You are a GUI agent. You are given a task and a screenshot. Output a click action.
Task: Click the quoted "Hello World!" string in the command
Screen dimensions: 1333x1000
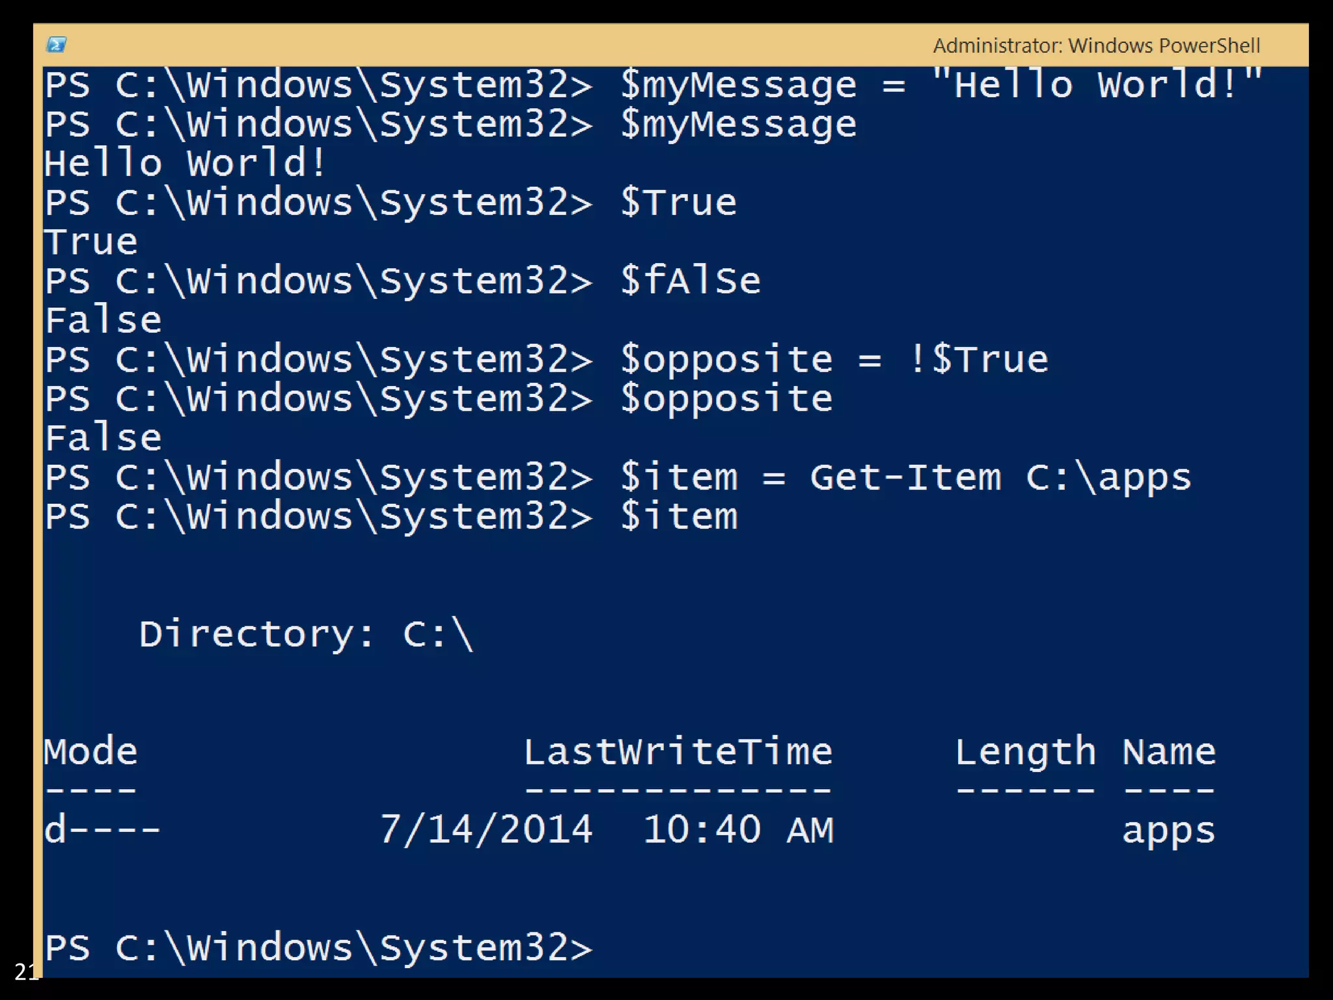(x=1096, y=85)
